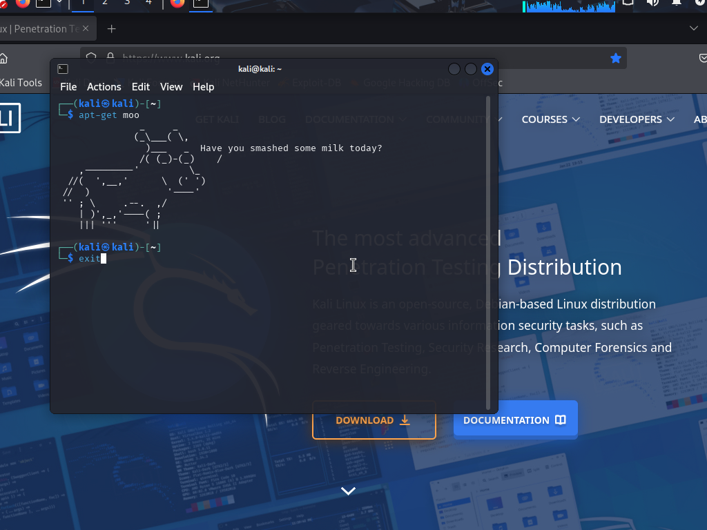Open the terminal launcher next to the Firefox launcher
Screen dimensions: 707x530
click(43, 3)
